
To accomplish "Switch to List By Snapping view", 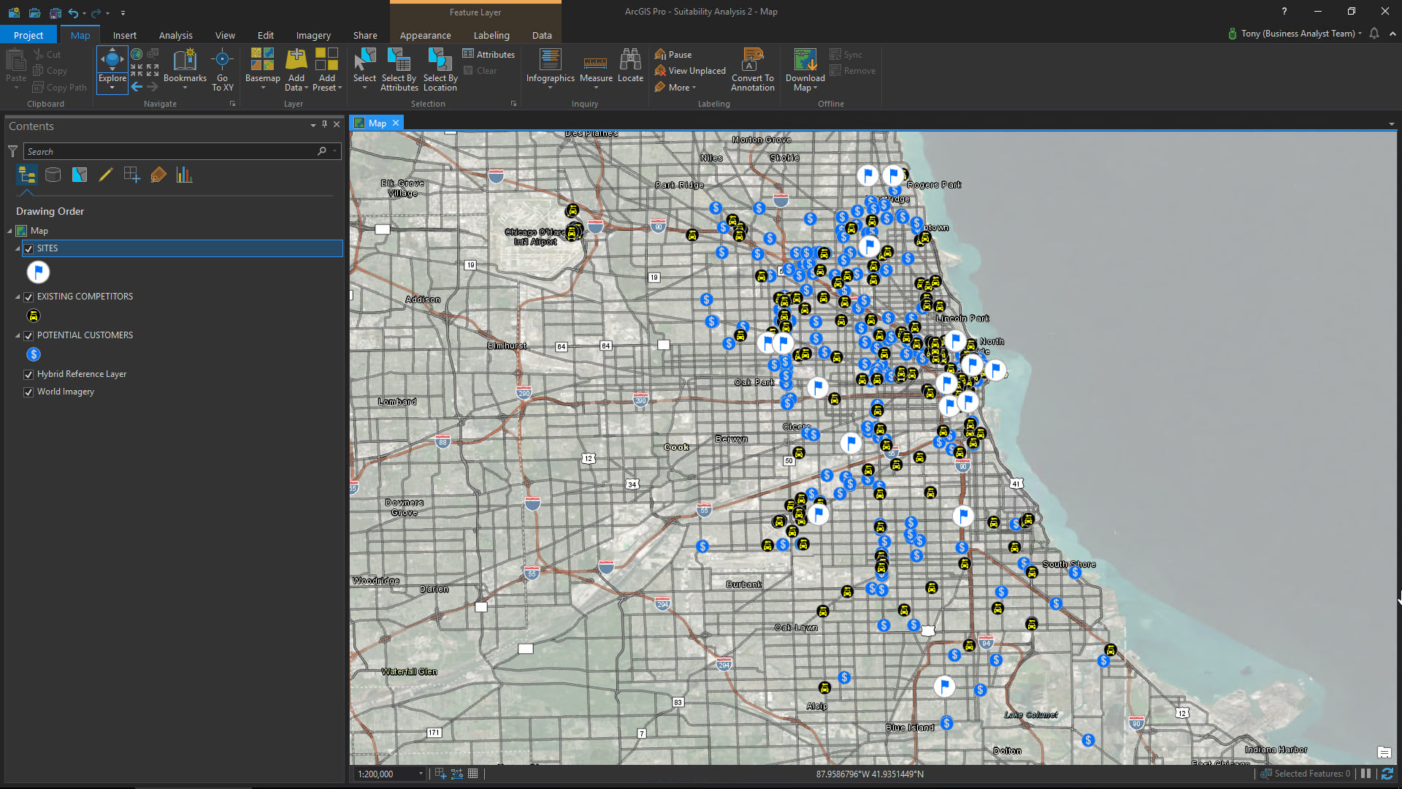I will pyautogui.click(x=132, y=175).
